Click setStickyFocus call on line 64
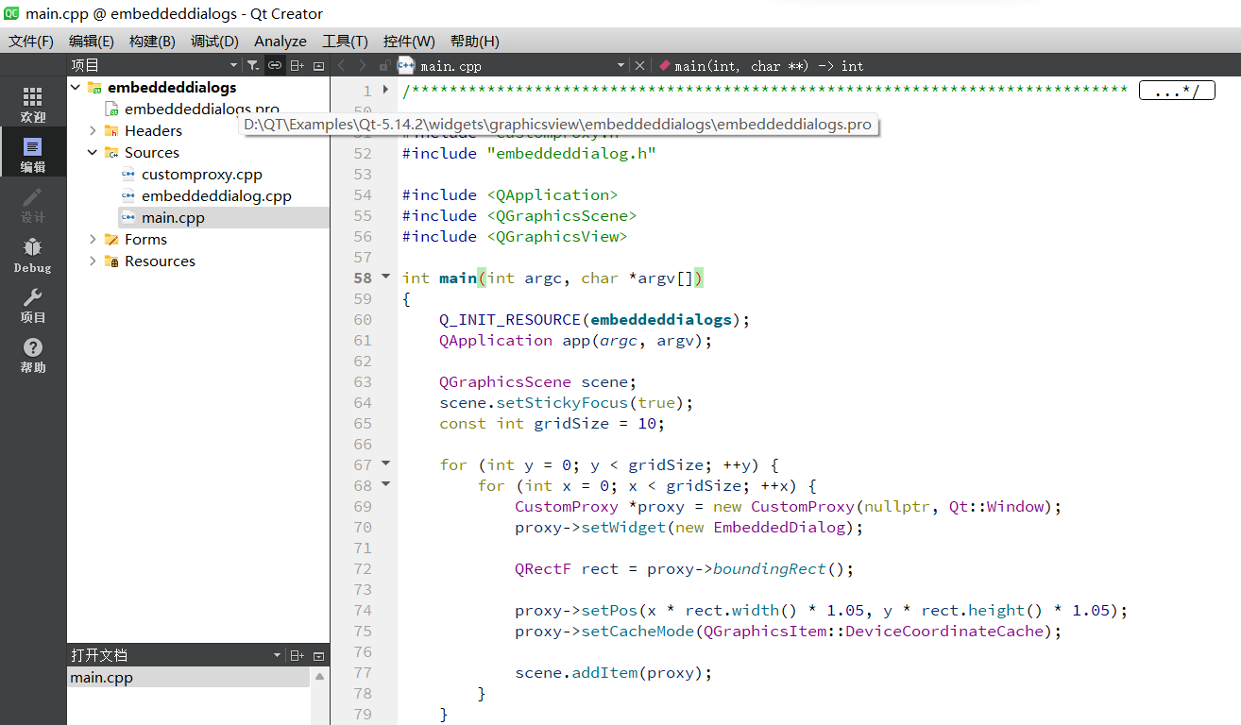Image resolution: width=1241 pixels, height=725 pixels. (x=562, y=402)
